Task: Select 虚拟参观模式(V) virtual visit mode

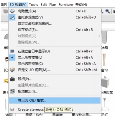Action: click(x=55, y=17)
